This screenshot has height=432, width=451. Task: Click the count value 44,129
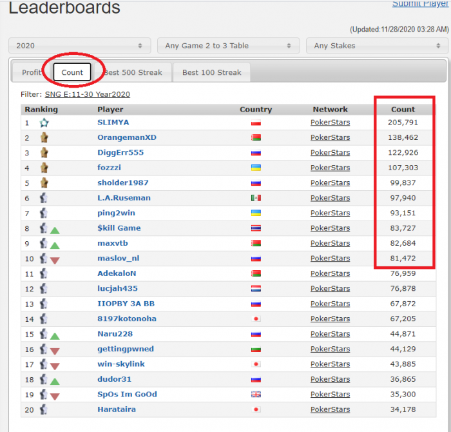[403, 349]
